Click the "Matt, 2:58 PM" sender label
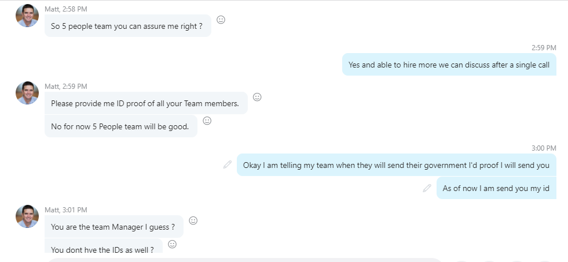Image resolution: width=568 pixels, height=262 pixels. coord(66,9)
